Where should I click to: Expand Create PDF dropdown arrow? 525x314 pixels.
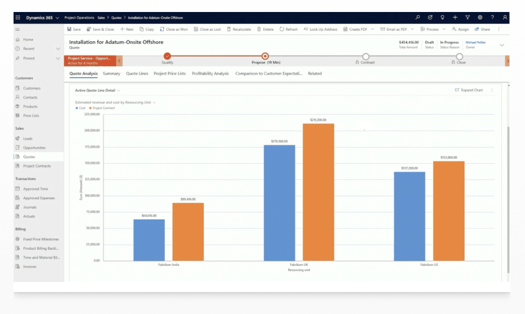[x=372, y=29]
